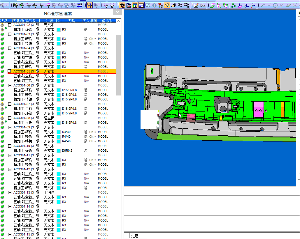
Task: Close the NC程序管理器 panel
Action: (x=117, y=13)
